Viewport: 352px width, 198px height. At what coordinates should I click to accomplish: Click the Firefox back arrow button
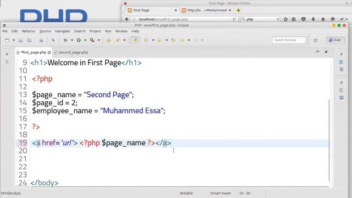[x=127, y=19]
